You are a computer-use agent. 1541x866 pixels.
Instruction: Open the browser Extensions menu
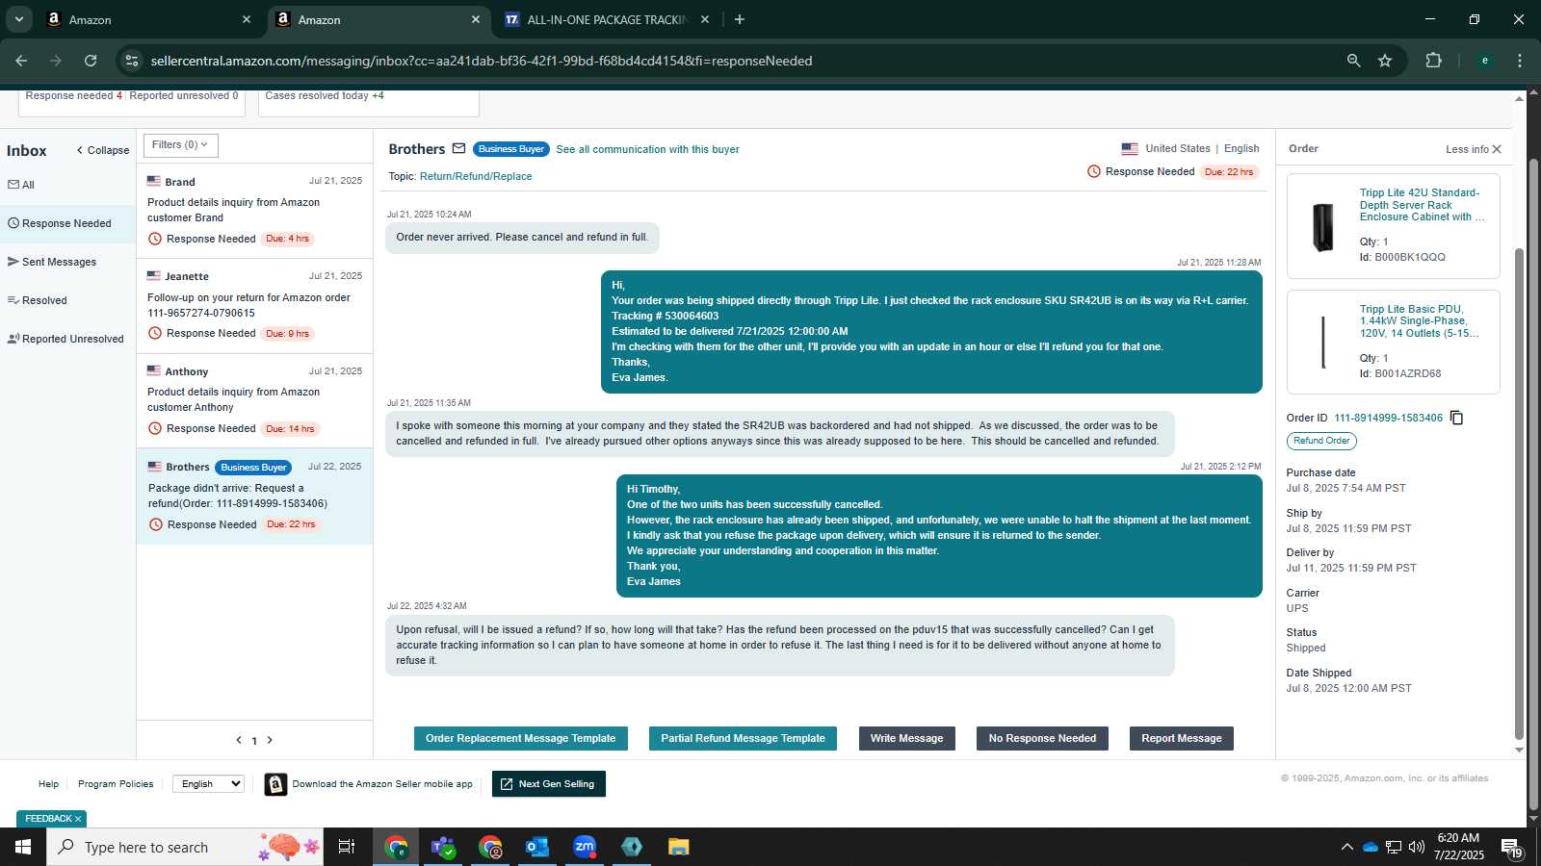point(1433,61)
